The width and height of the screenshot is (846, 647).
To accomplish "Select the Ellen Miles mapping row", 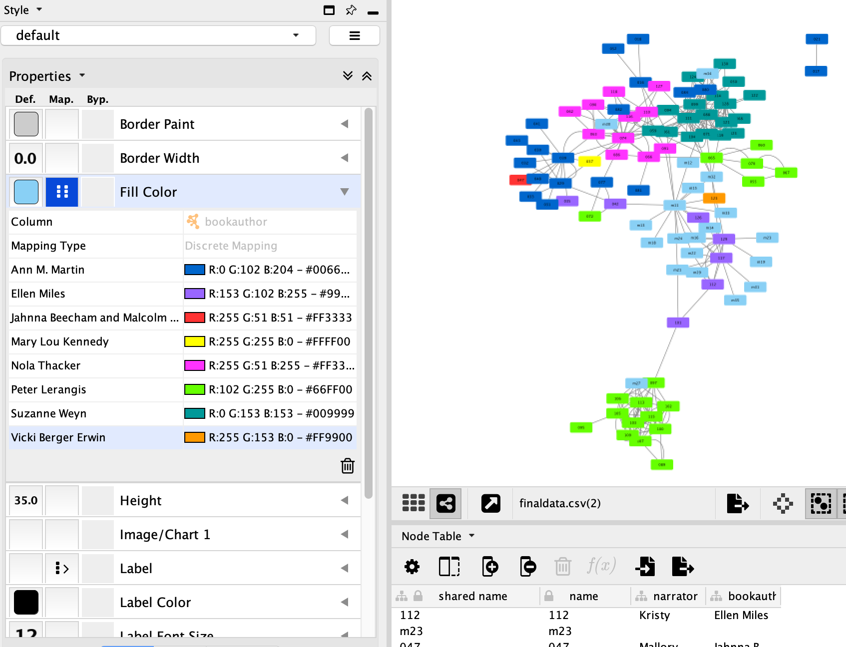I will point(183,294).
